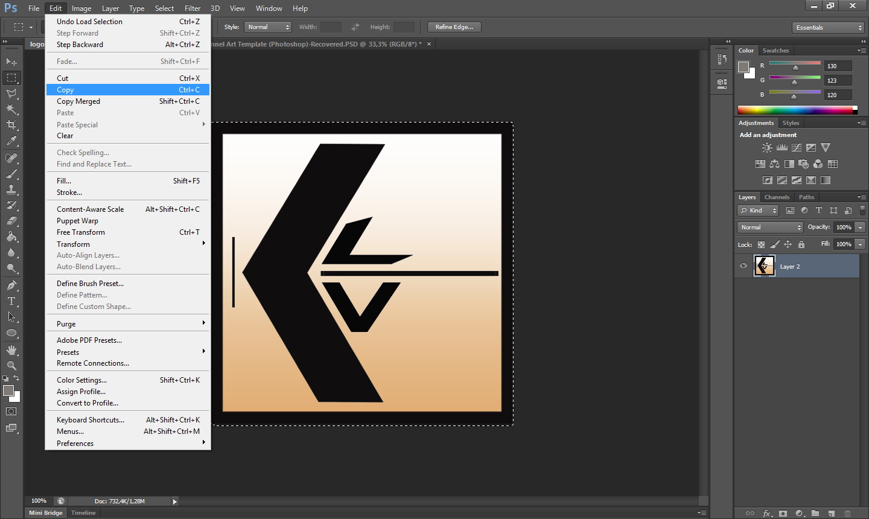Choose Copy Merged from Edit menu

point(78,101)
